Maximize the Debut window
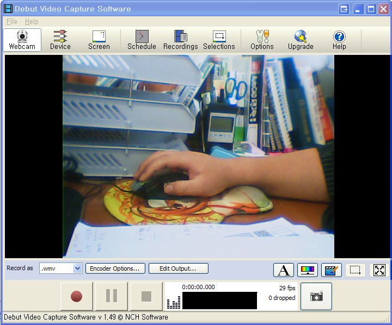 [371, 9]
